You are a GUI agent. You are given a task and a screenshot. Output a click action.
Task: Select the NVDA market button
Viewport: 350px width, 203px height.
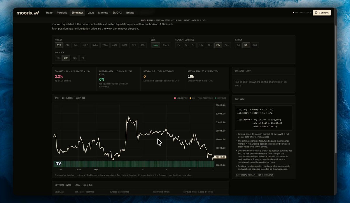pyautogui.click(x=95, y=45)
